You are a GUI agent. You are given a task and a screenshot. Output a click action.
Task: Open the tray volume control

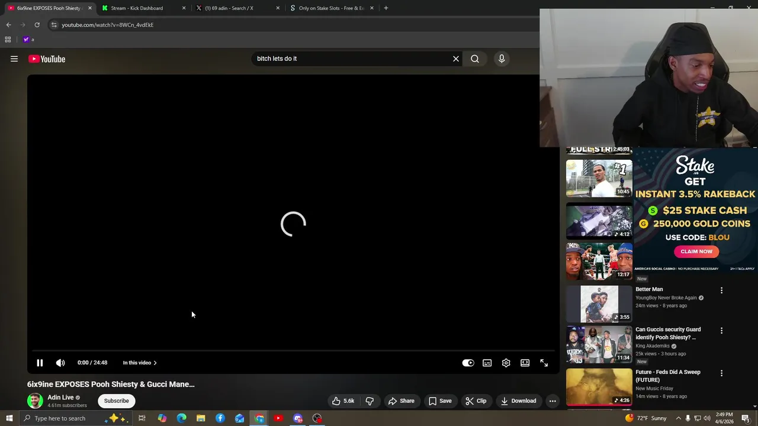[707, 418]
